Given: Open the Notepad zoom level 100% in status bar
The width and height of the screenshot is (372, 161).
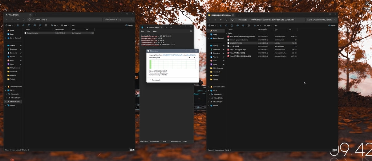Looking at the screenshot, I should (x=164, y=141).
